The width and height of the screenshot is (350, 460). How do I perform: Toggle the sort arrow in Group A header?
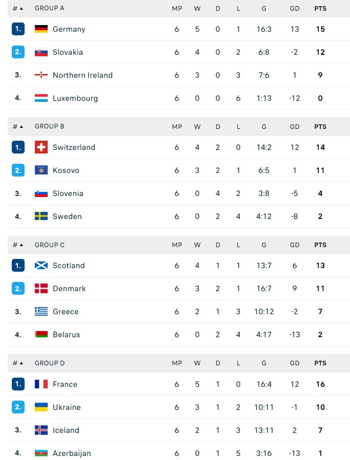[22, 8]
